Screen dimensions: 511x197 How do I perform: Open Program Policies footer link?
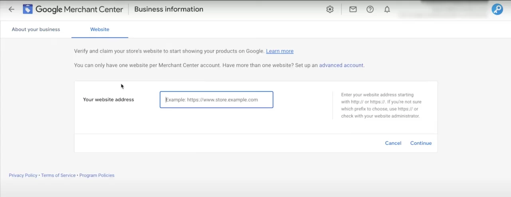97,176
